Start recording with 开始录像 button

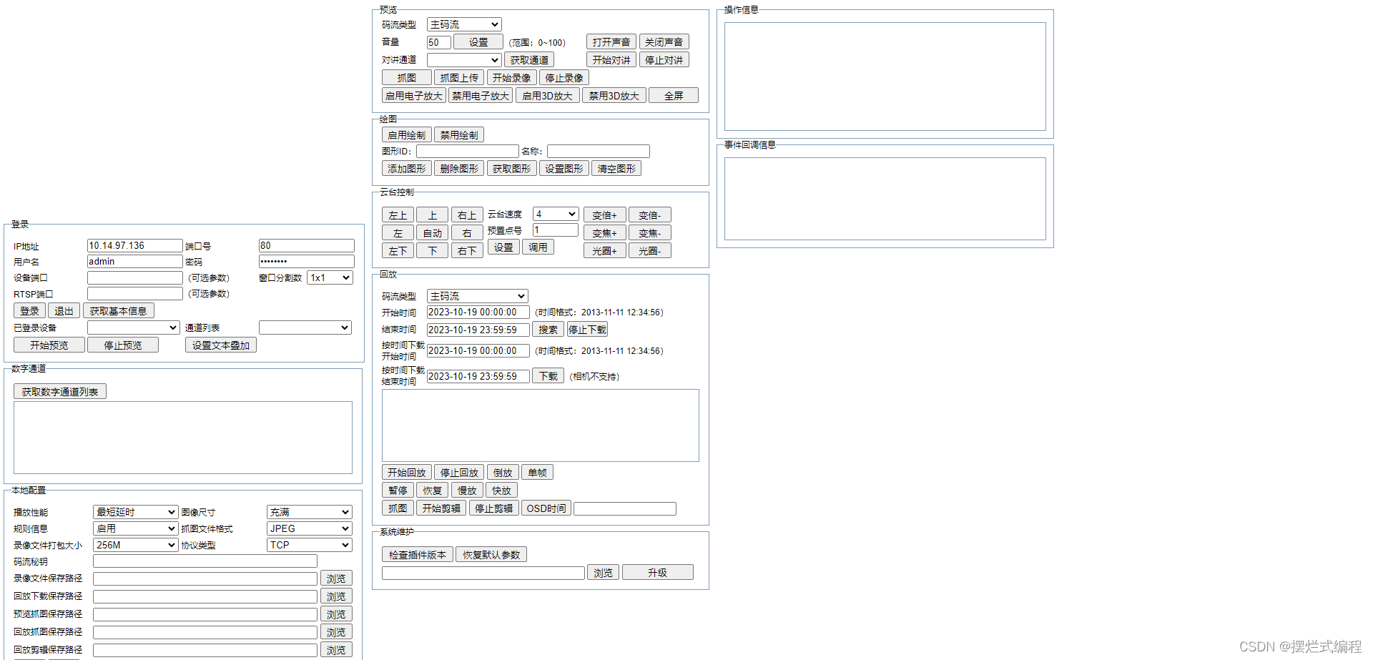[x=511, y=78]
